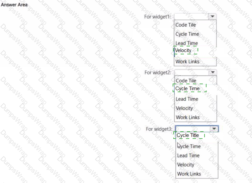Pick Work Links in the widget2 list

coord(188,117)
